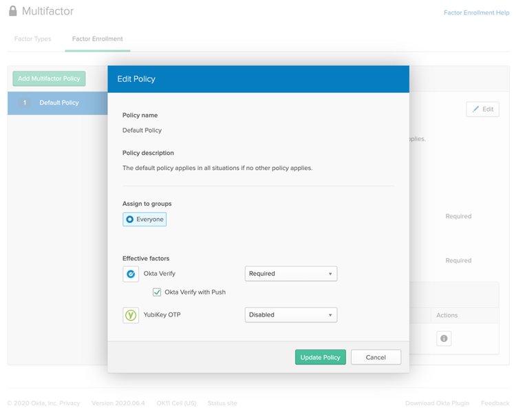Select the Factor Enrollment tab
The height and width of the screenshot is (417, 516).
(98, 39)
